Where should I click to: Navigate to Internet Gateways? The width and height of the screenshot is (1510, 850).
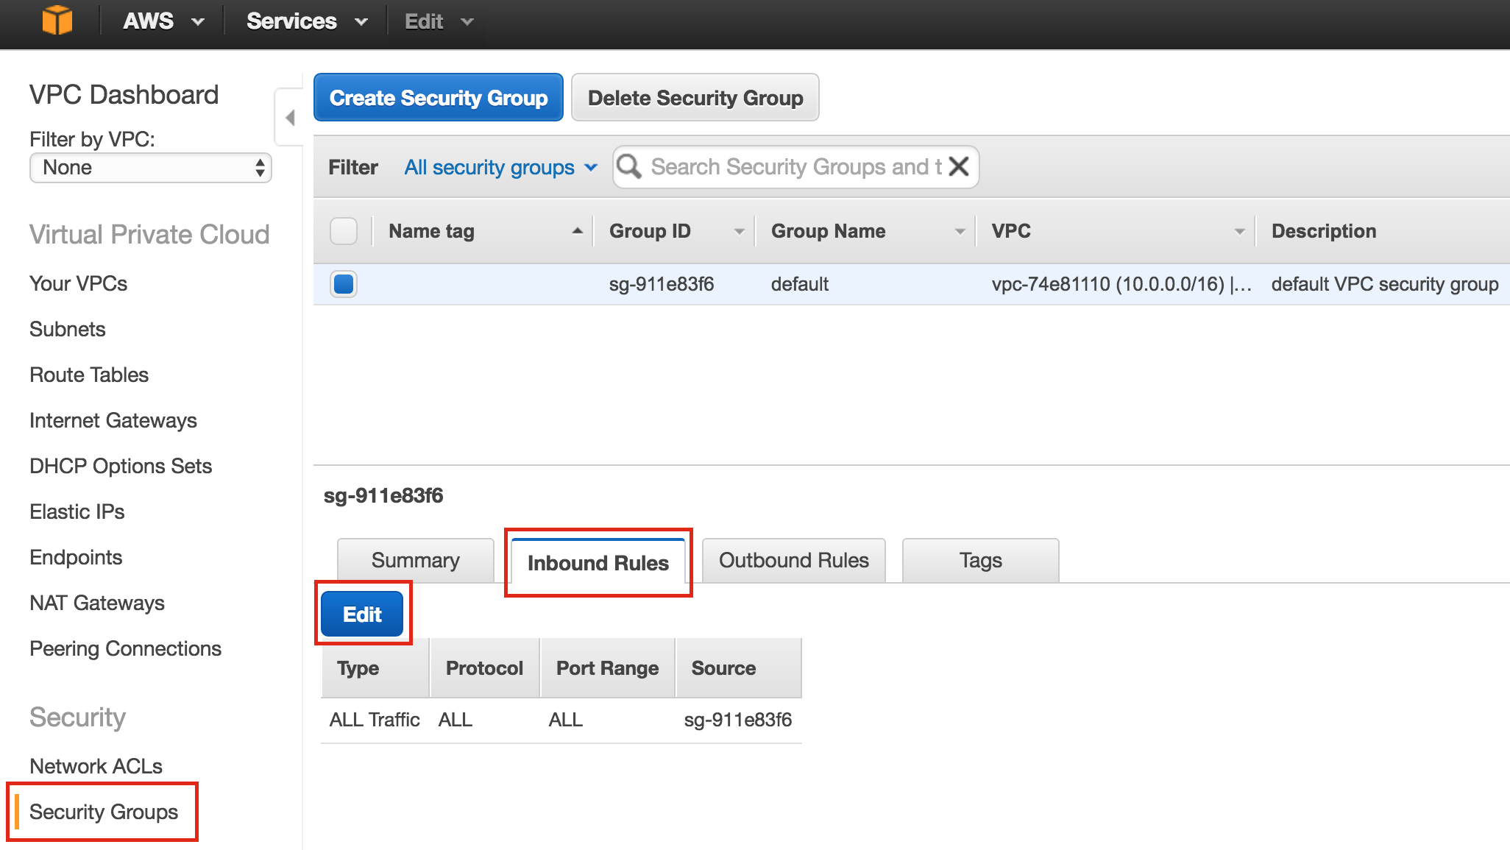click(x=113, y=420)
